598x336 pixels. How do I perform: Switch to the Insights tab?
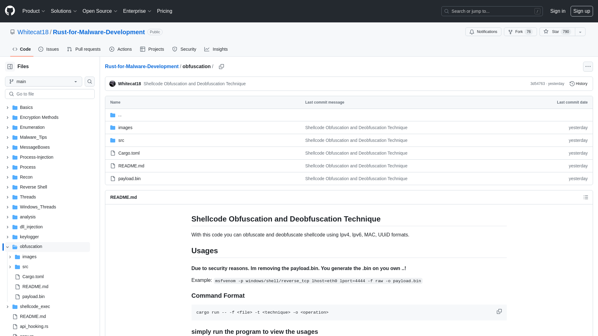(x=216, y=49)
